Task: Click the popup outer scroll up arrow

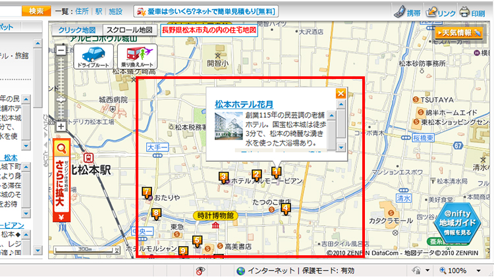Action: [341, 104]
